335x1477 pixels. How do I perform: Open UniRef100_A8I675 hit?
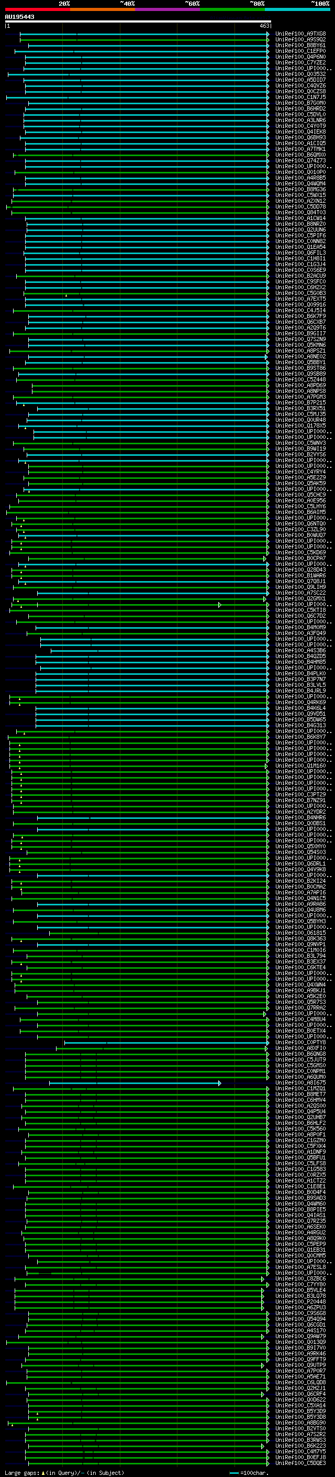pyautogui.click(x=300, y=1082)
